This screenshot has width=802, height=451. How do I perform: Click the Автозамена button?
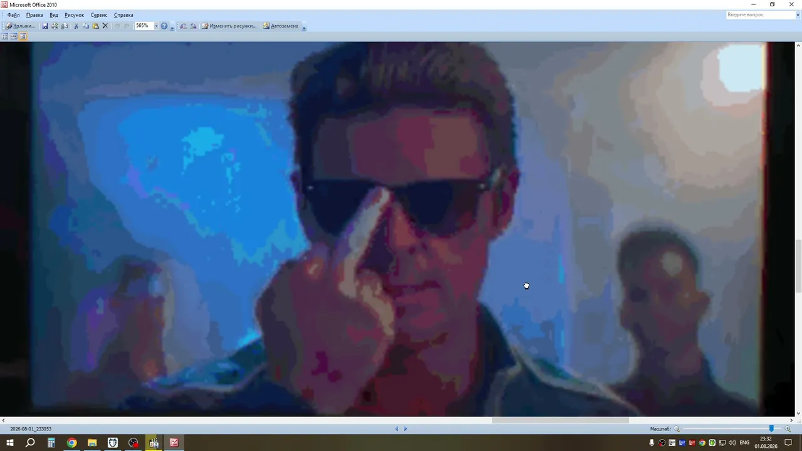[x=281, y=26]
